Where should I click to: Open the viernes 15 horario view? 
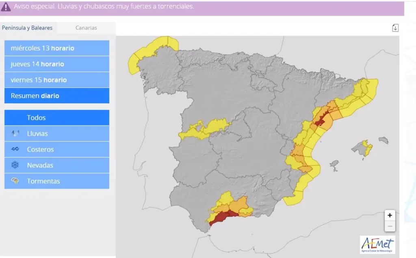[56, 80]
